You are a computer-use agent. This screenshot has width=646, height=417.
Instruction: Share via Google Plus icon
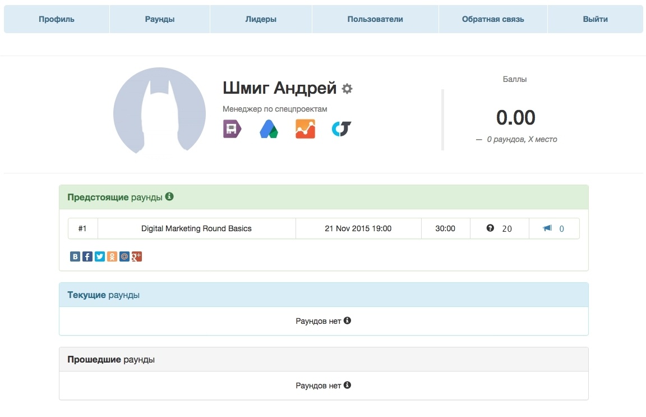137,256
